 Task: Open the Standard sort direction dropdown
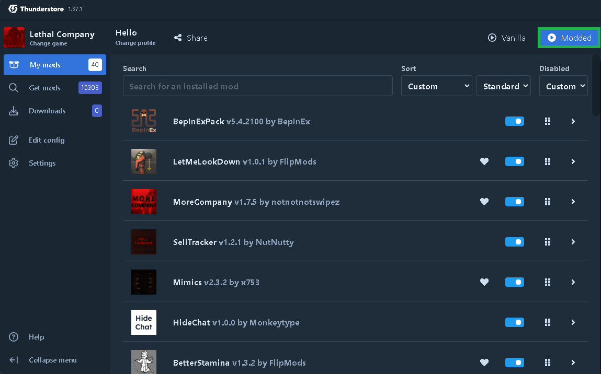coord(504,86)
